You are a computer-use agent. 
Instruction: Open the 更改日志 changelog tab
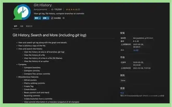(30, 26)
